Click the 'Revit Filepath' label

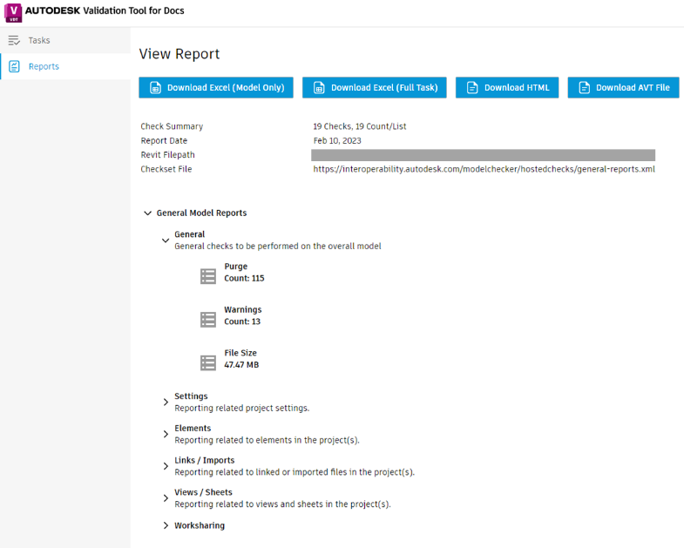coord(167,154)
